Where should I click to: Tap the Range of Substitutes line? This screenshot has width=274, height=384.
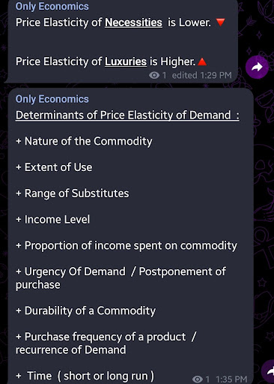point(73,193)
